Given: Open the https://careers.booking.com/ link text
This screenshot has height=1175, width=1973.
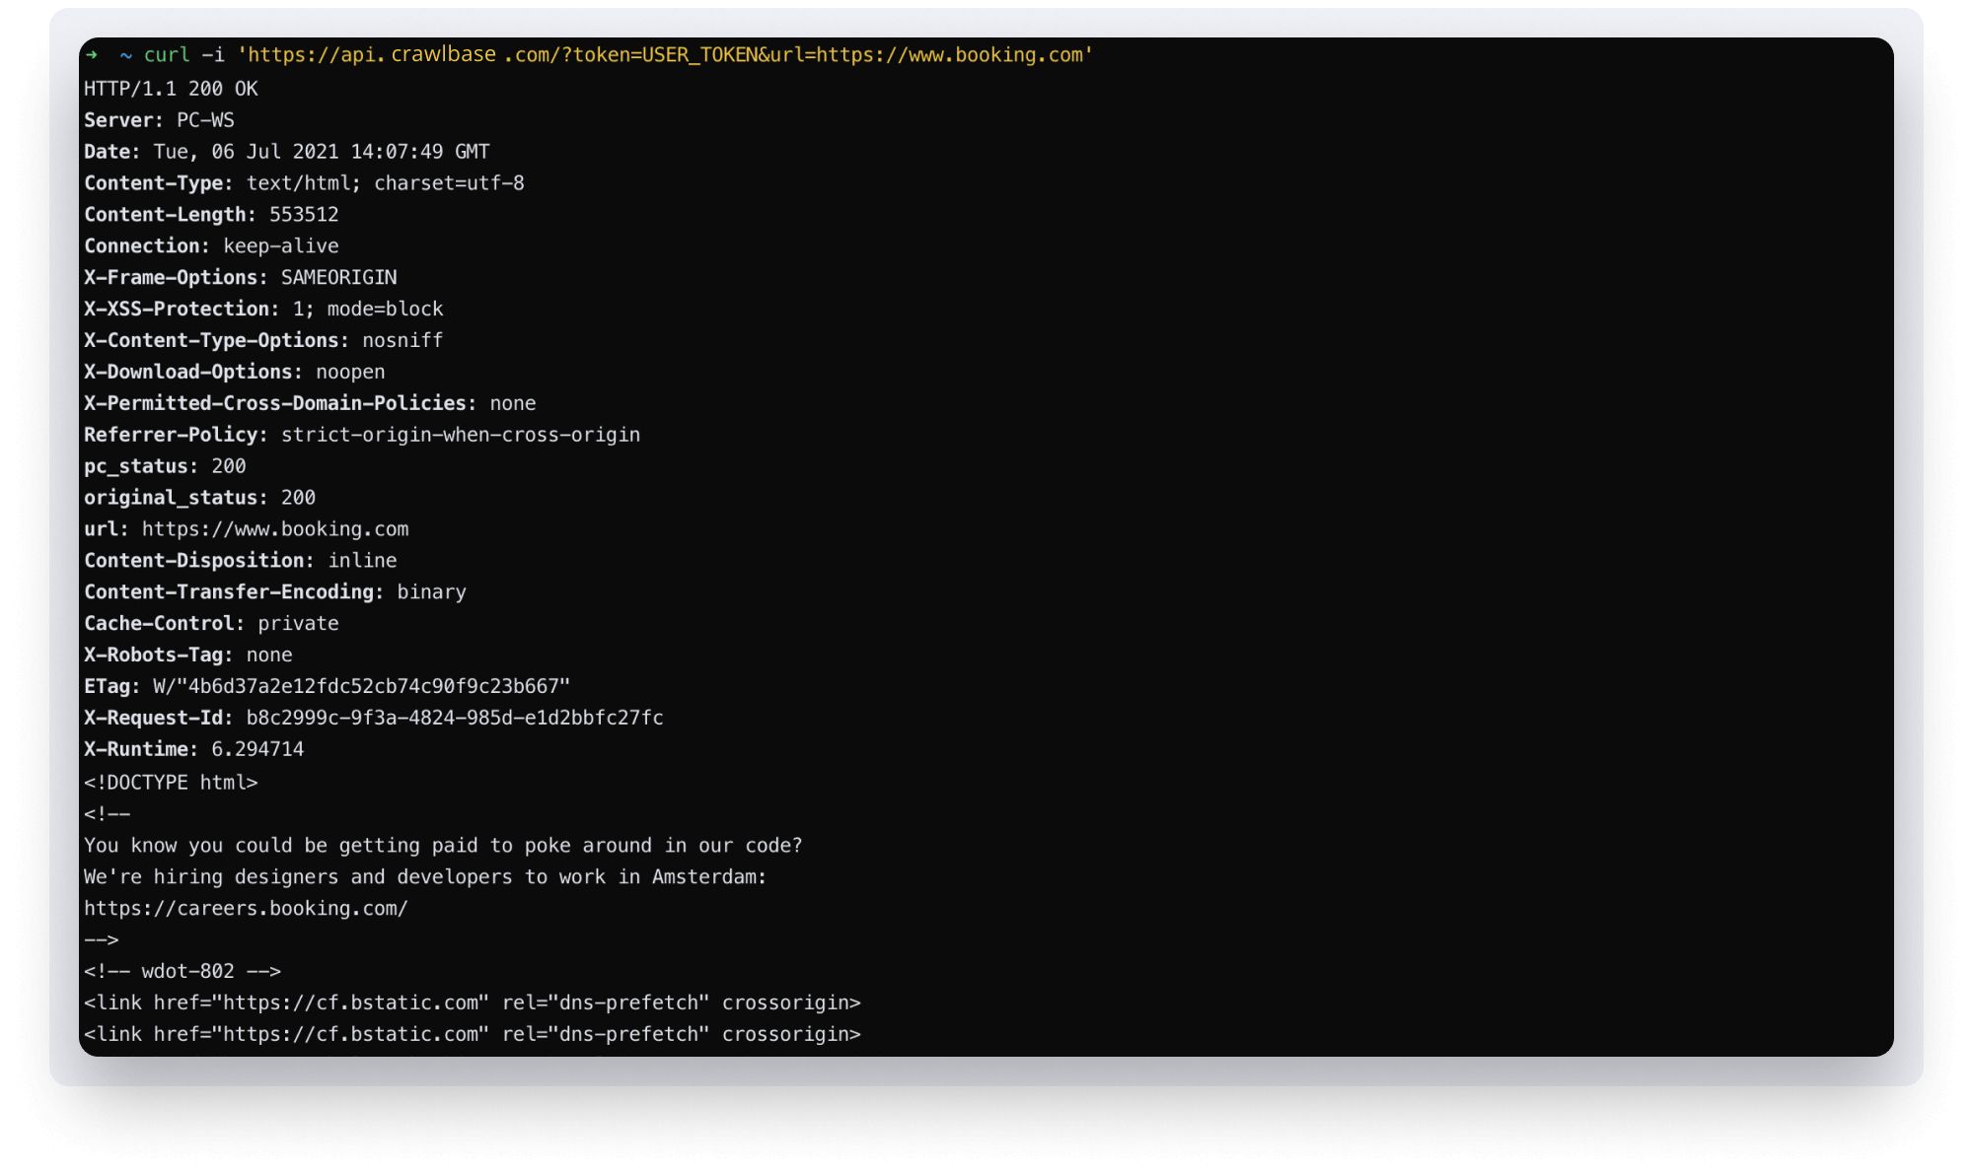Looking at the screenshot, I should 246,909.
